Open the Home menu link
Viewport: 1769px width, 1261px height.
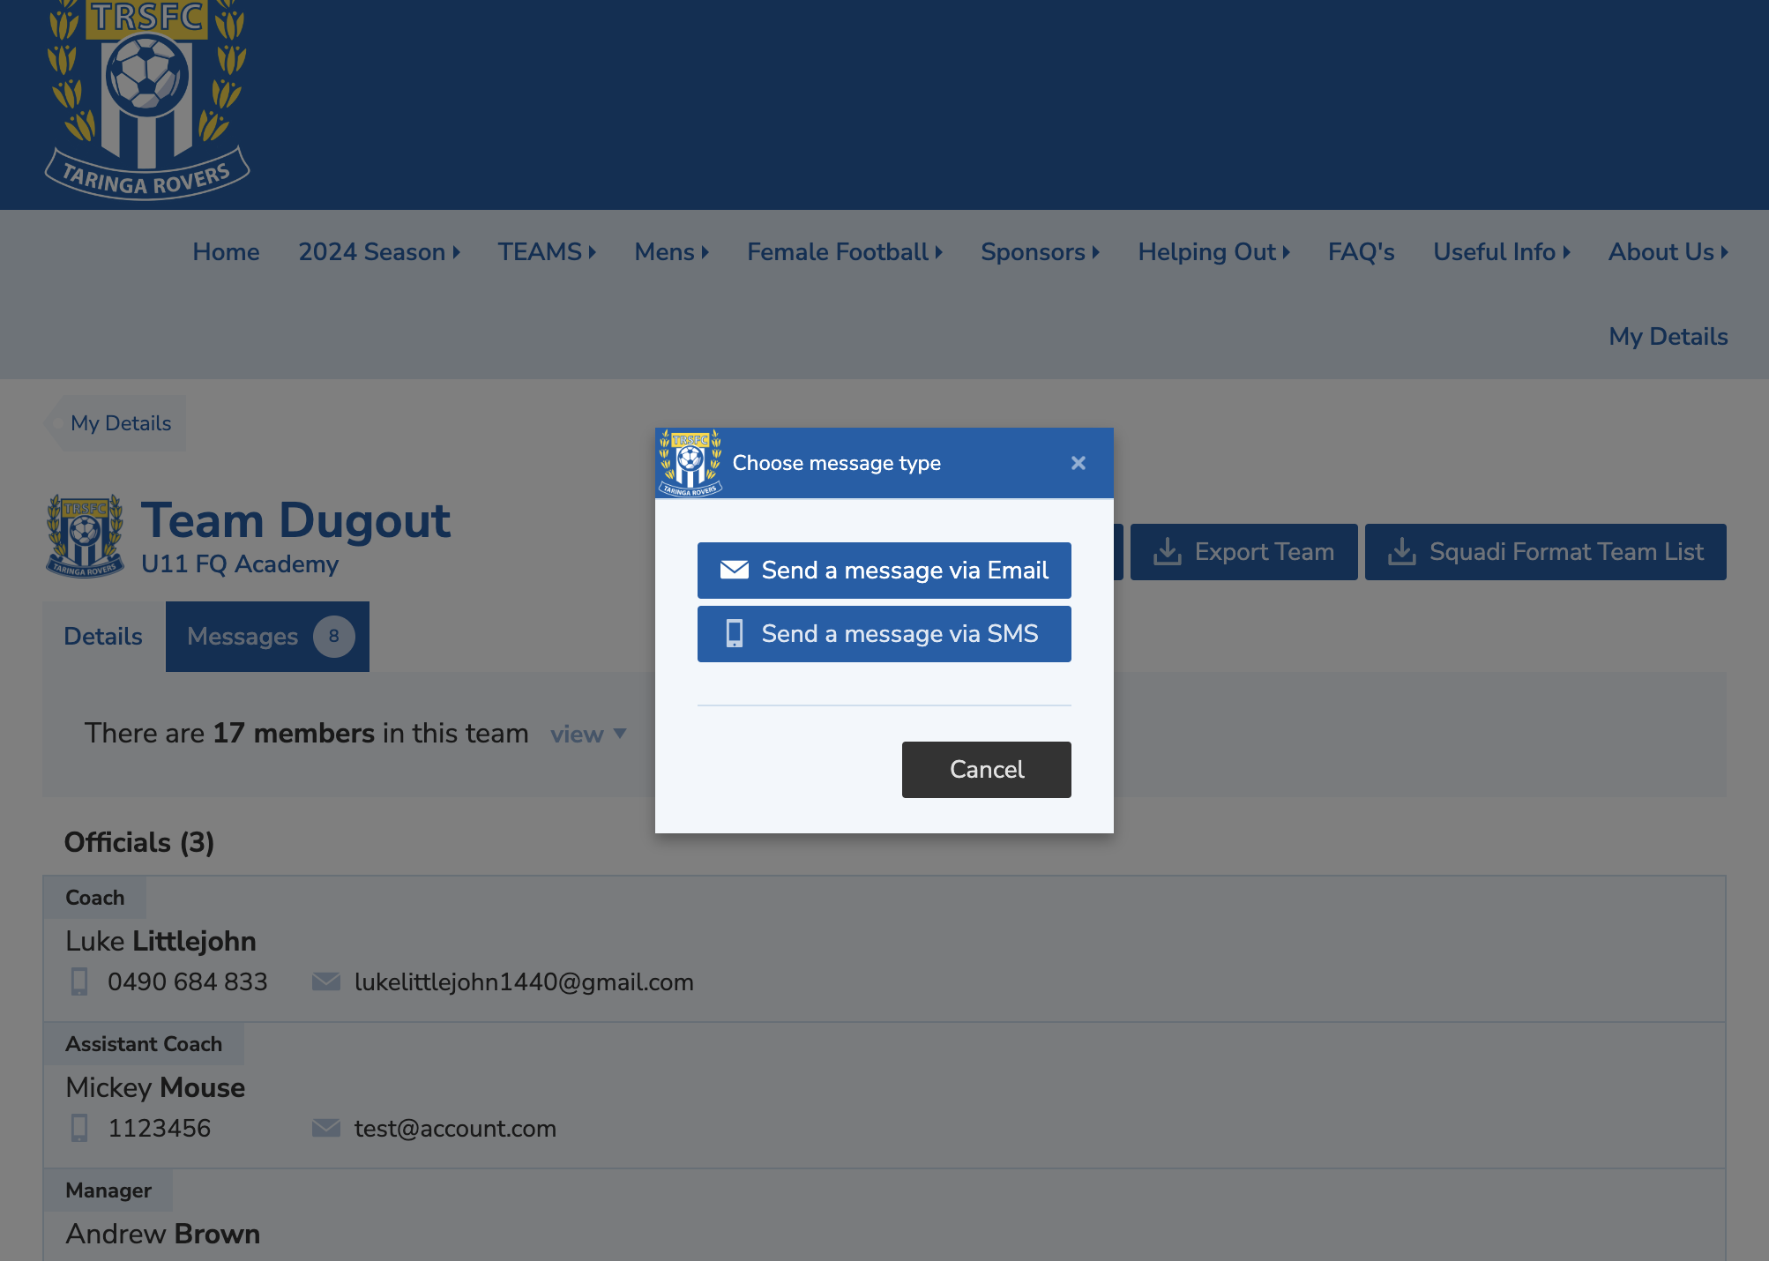[226, 252]
